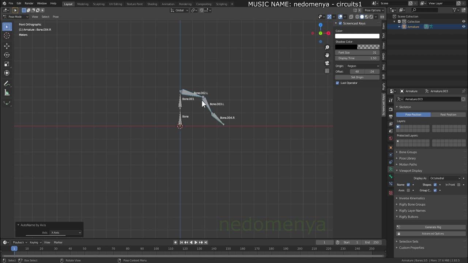Toggle Group Colors checkbox
This screenshot has height=263, width=468.
(435, 190)
